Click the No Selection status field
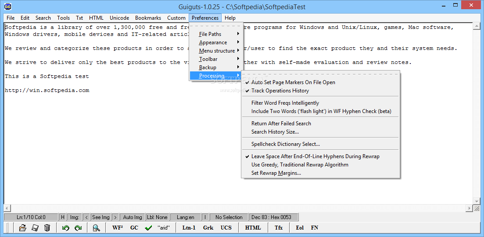Screen dimensions: 484x237 click(229, 217)
